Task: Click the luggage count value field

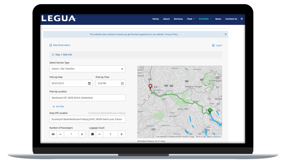Action: pos(111,134)
